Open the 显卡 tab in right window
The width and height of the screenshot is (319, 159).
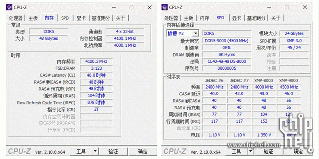click(237, 18)
